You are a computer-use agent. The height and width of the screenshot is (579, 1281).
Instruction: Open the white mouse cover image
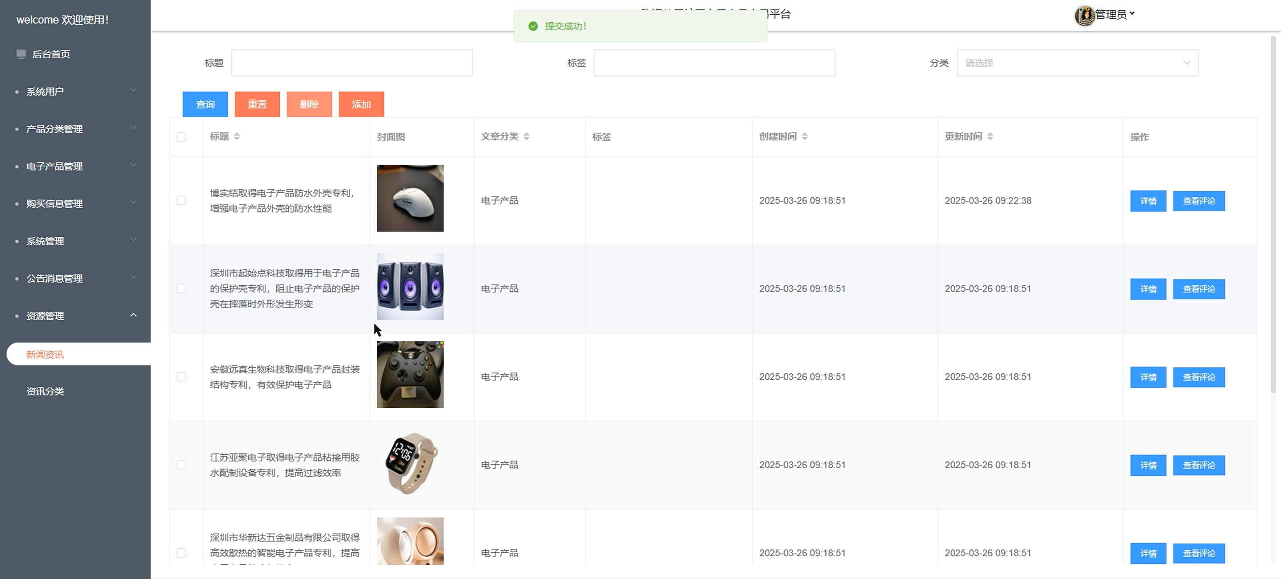click(410, 198)
